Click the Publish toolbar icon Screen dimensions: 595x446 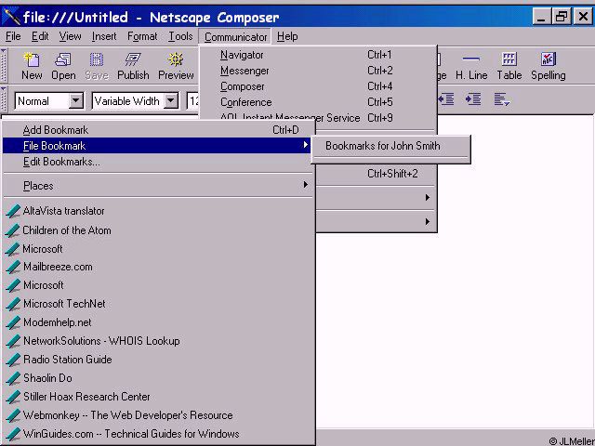pos(133,59)
